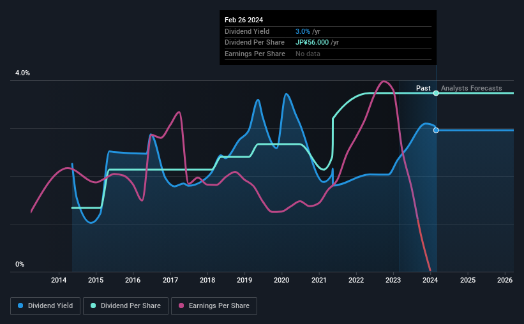524x324 pixels.
Task: Toggle the Dividend Yield legend button
Action: (45, 306)
